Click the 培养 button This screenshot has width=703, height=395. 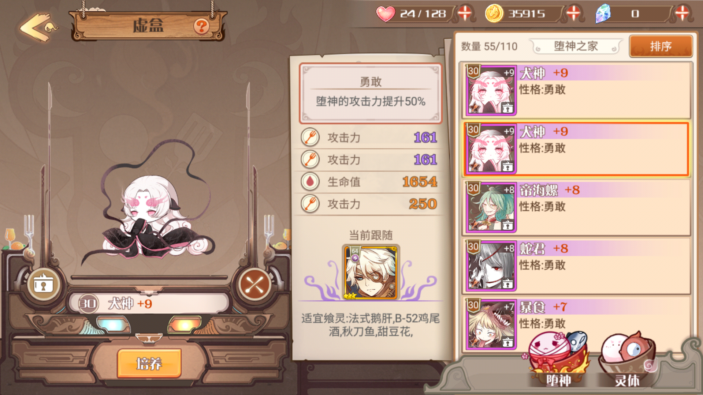coord(149,363)
